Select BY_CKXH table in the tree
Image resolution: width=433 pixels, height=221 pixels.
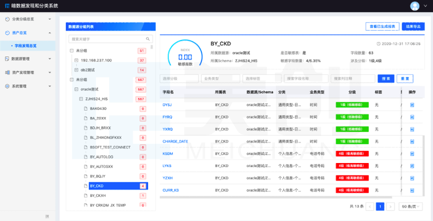tap(98, 195)
